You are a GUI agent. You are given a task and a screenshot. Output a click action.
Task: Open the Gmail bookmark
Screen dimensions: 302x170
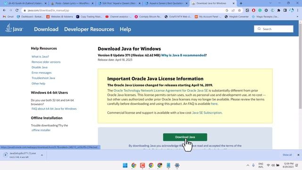coord(8,17)
